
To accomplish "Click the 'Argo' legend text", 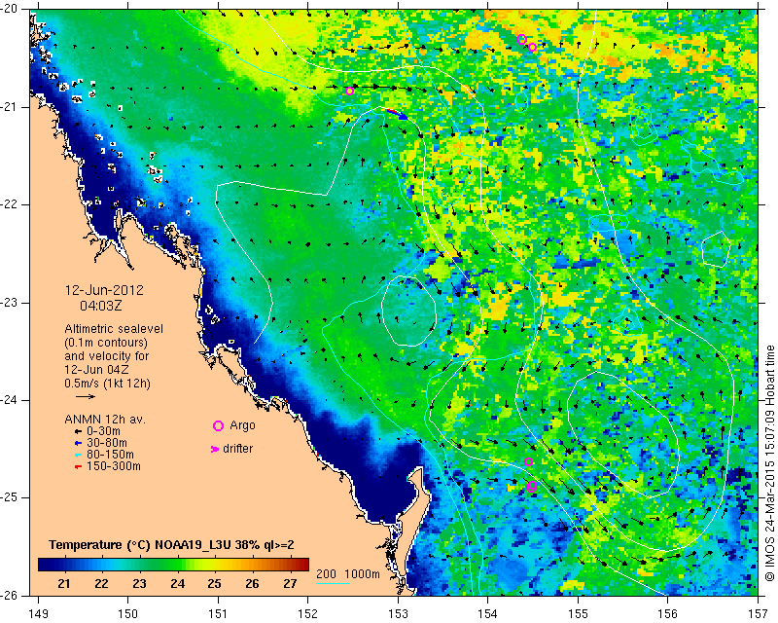I will click(x=242, y=425).
